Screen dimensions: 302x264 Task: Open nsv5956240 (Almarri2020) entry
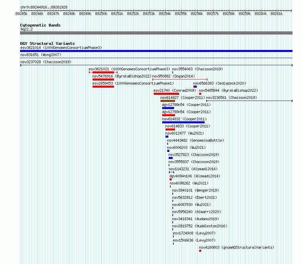tap(196, 212)
